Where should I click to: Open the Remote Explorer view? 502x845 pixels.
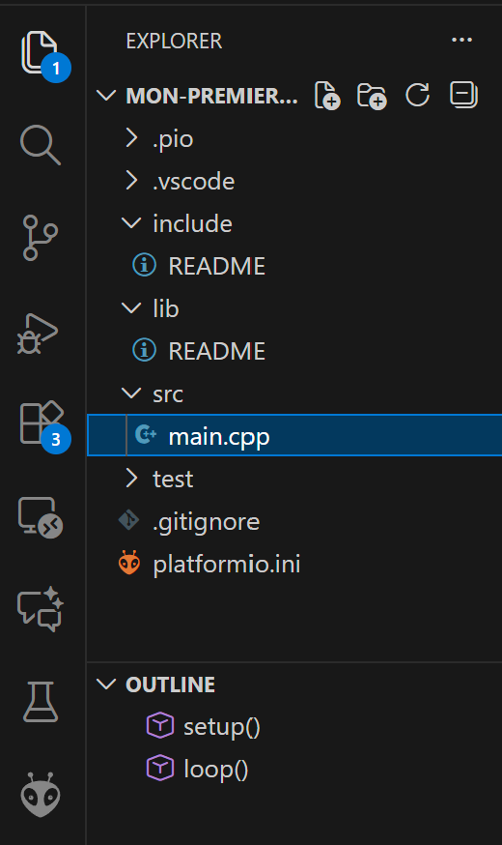(41, 517)
